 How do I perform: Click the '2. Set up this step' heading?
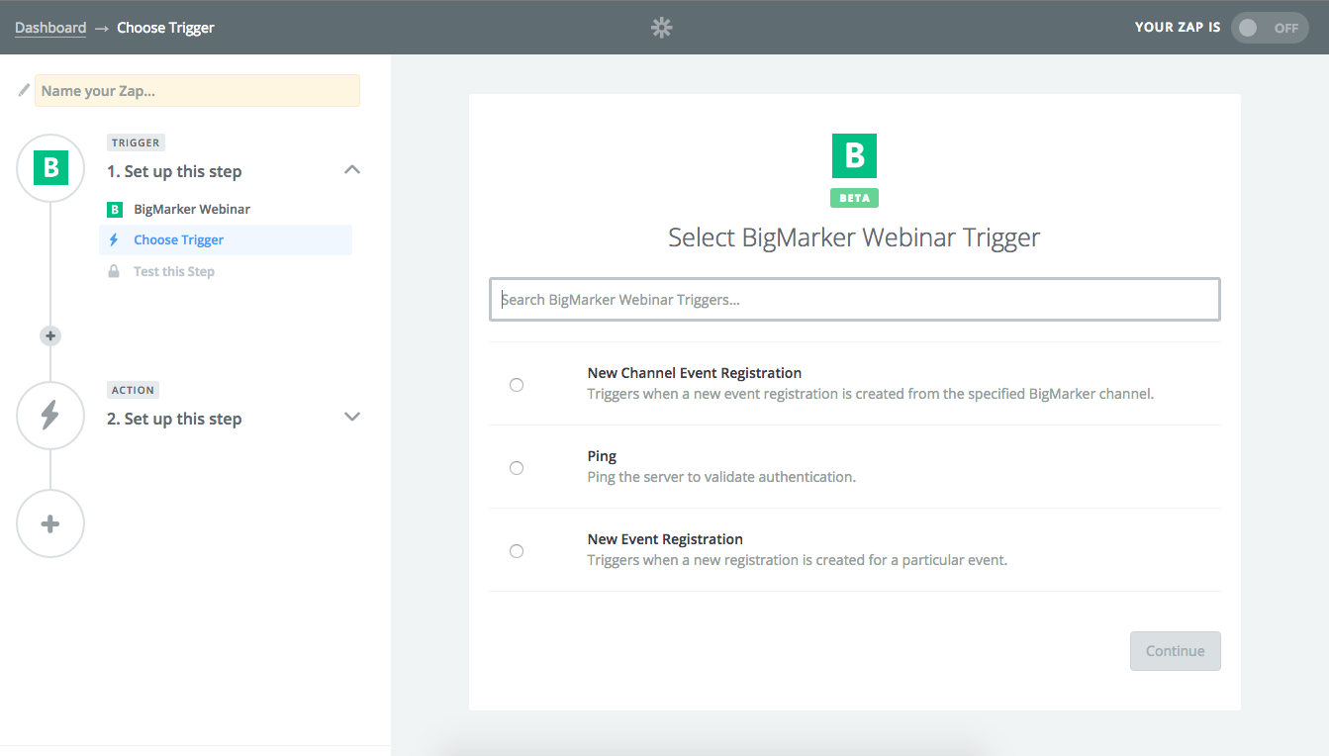[x=174, y=419]
